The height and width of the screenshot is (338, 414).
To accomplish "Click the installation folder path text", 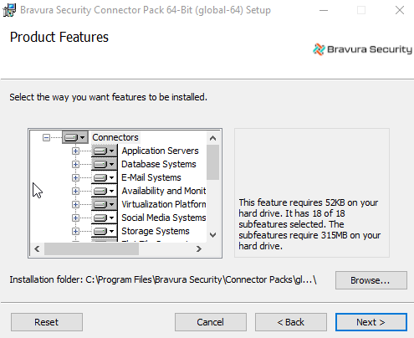I will pos(201,279).
